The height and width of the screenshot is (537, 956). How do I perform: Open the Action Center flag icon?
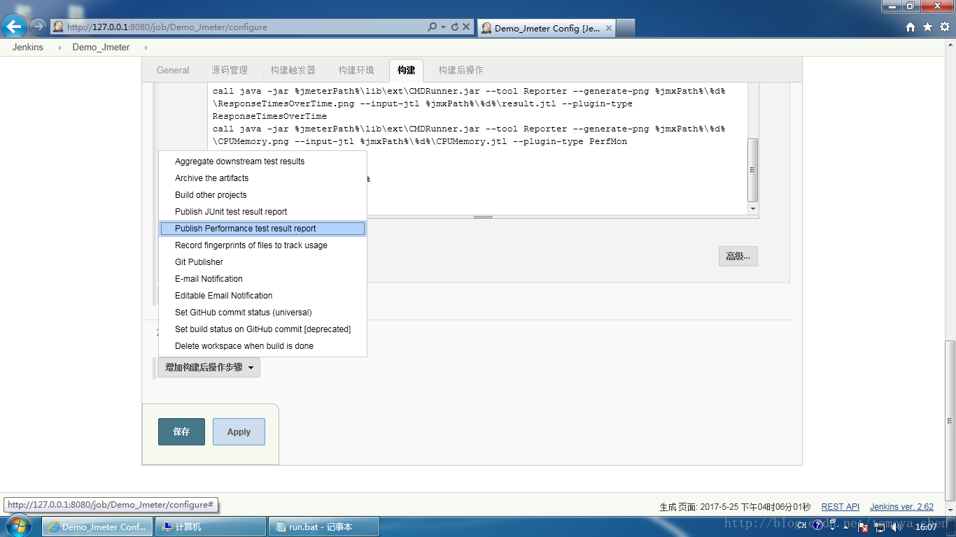[x=864, y=527]
